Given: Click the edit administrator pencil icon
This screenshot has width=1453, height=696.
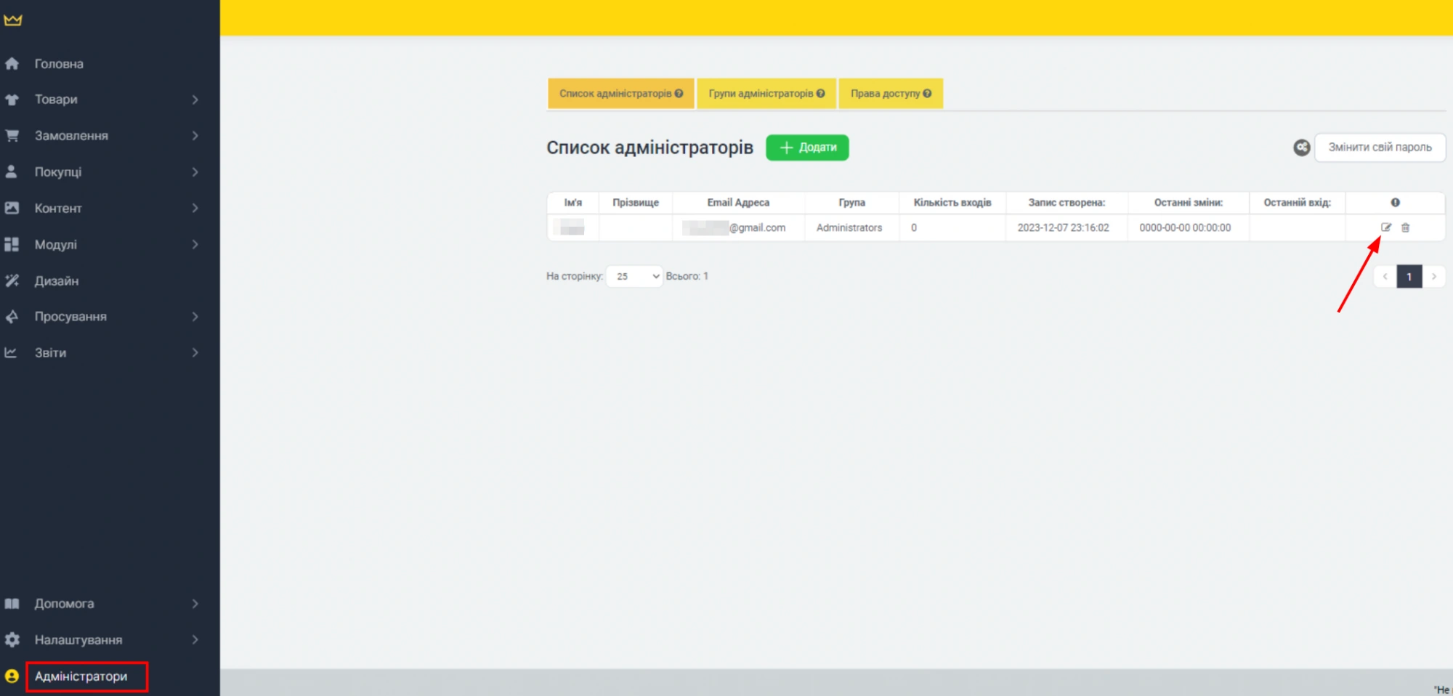Looking at the screenshot, I should [x=1385, y=227].
